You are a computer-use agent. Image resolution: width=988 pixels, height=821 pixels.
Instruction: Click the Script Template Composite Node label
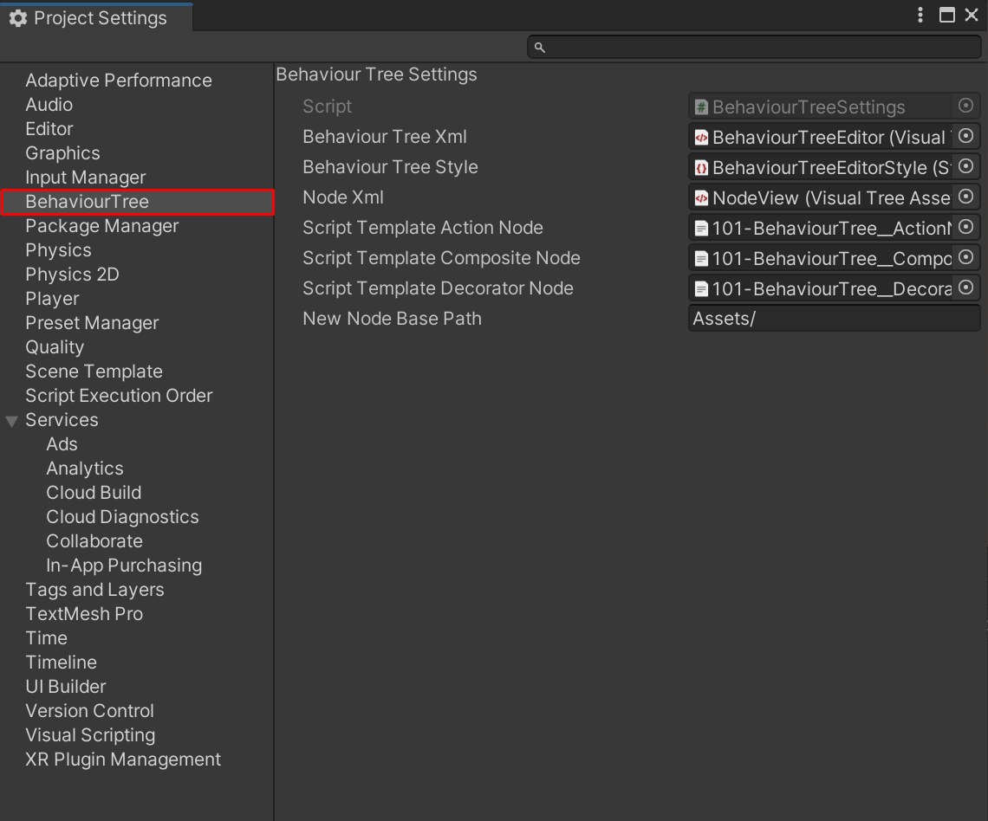pos(441,257)
